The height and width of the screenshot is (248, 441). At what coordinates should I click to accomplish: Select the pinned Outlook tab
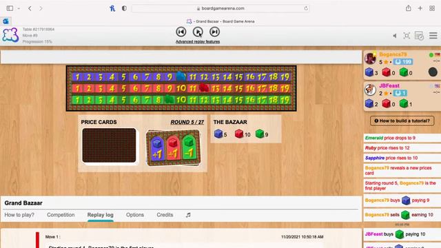6,21
